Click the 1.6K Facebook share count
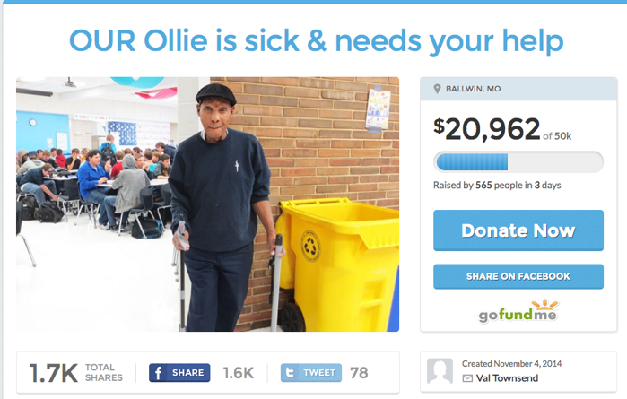The height and width of the screenshot is (399, 627). (239, 373)
